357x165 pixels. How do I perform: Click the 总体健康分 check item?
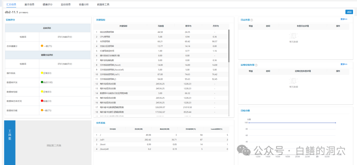click(x=12, y=46)
